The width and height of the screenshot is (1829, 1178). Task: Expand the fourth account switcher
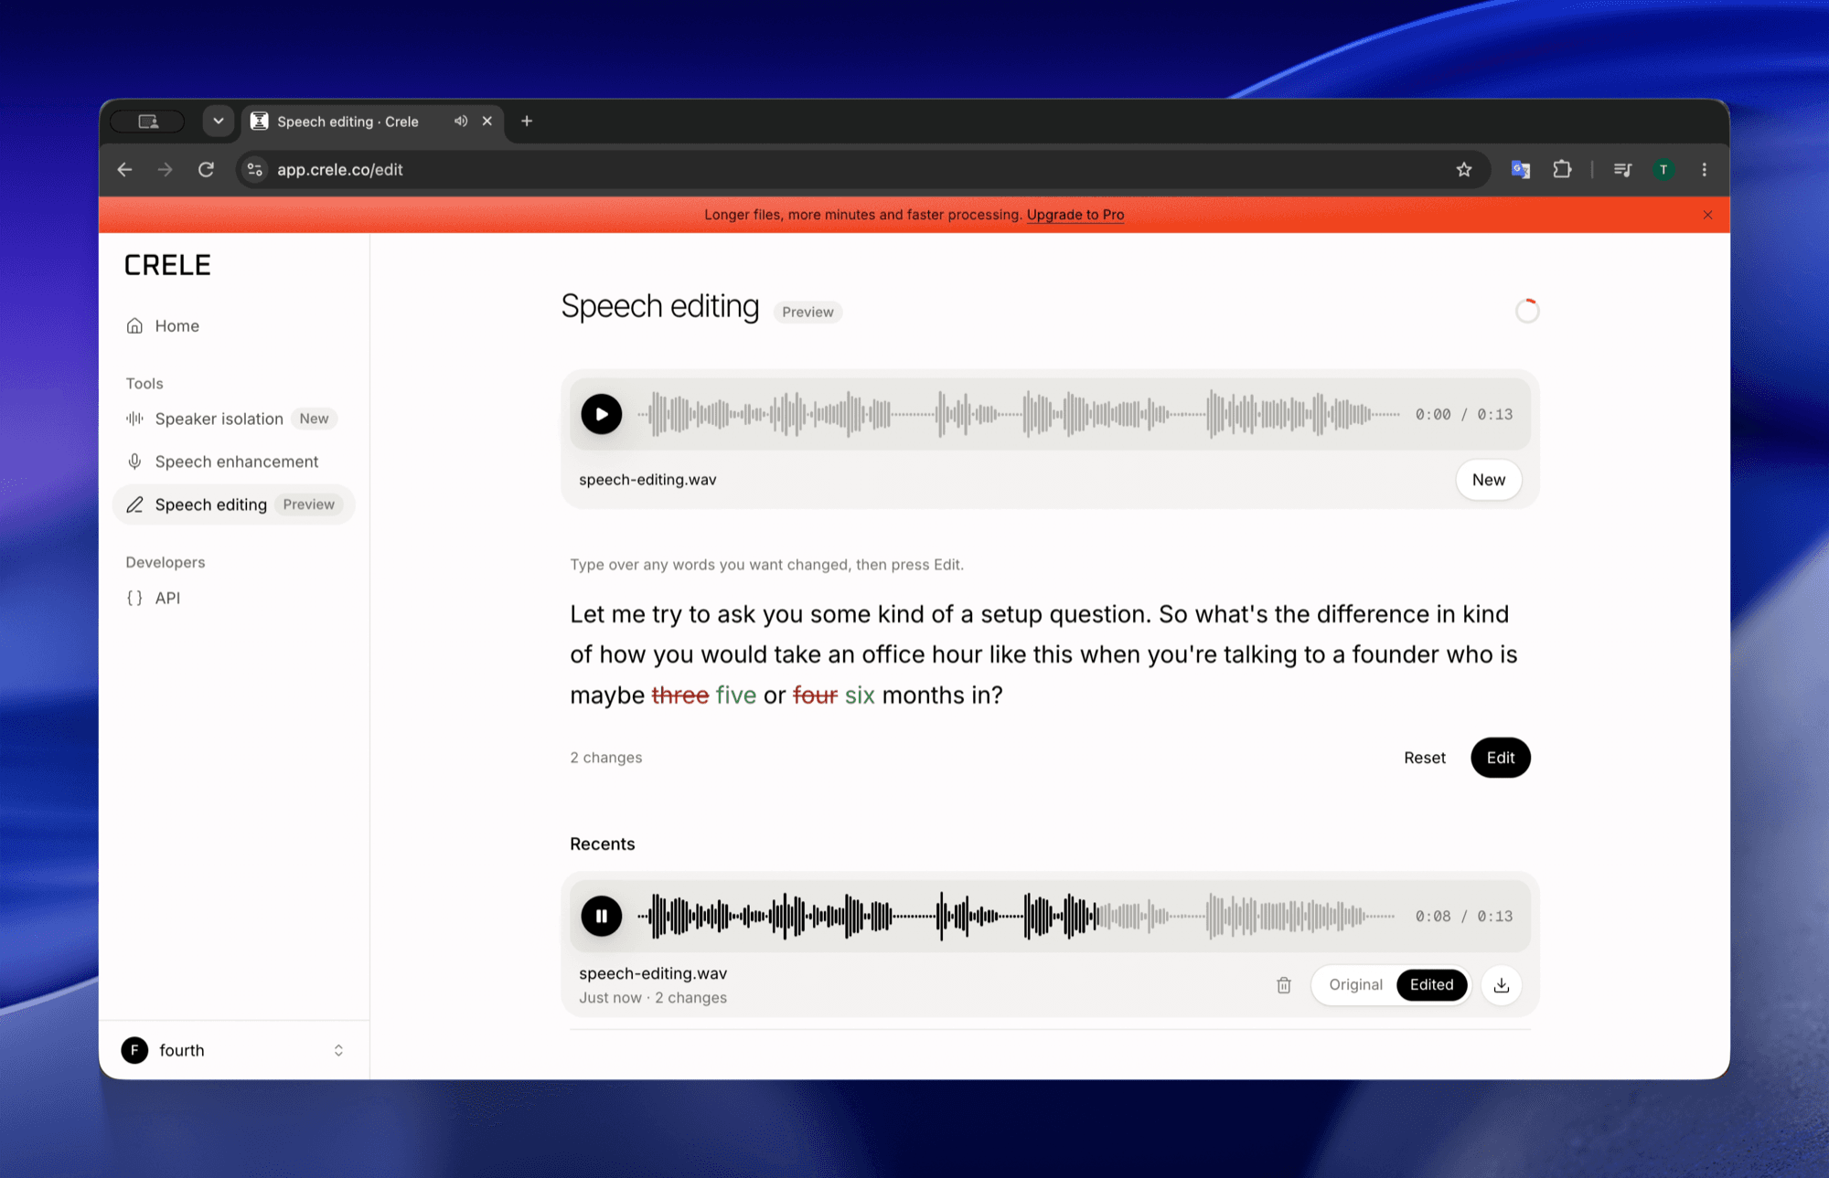point(234,1050)
